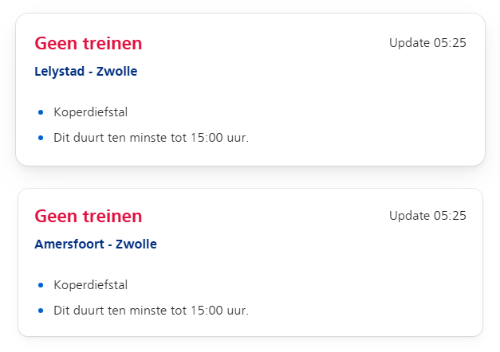Select 'Geen treinen' heading above Amersfoort - Zwolle
This screenshot has height=352, width=500.
click(x=88, y=217)
